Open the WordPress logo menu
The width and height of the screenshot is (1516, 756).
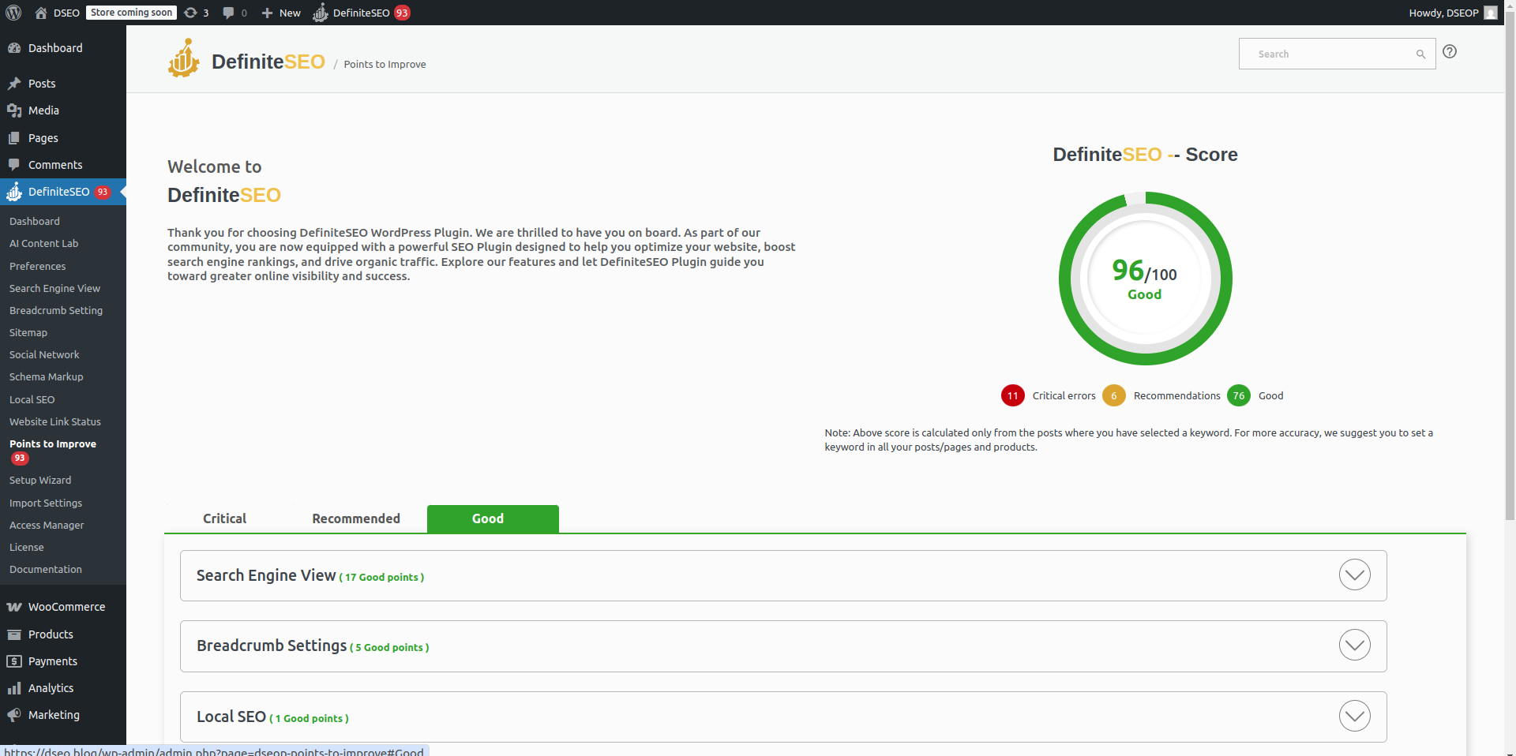pyautogui.click(x=13, y=13)
